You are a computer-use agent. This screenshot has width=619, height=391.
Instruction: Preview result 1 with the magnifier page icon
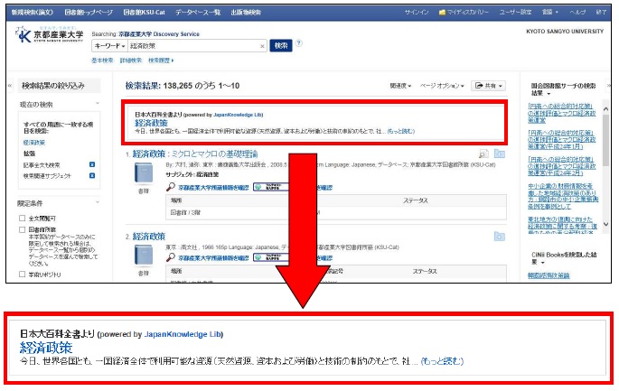click(483, 154)
